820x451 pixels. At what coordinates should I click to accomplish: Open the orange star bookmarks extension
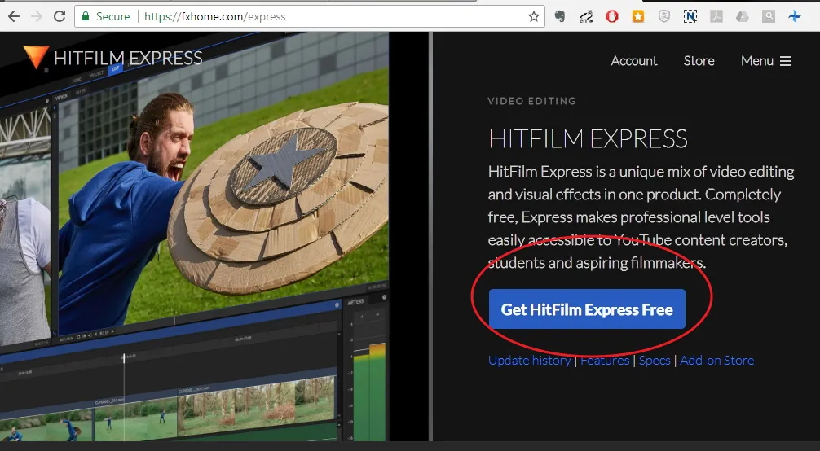click(638, 17)
